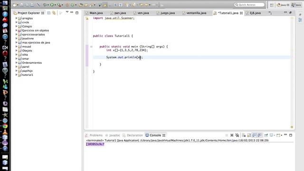Expand the arreglos project

pyautogui.click(x=17, y=18)
